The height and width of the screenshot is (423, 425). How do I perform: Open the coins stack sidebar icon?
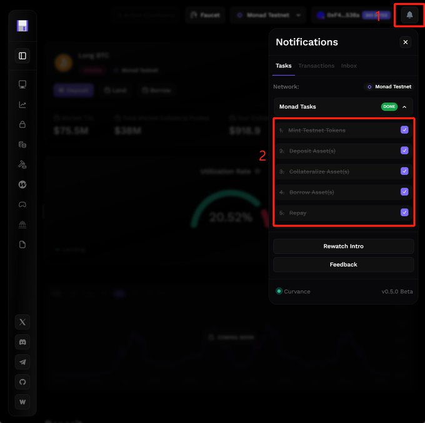tap(22, 145)
